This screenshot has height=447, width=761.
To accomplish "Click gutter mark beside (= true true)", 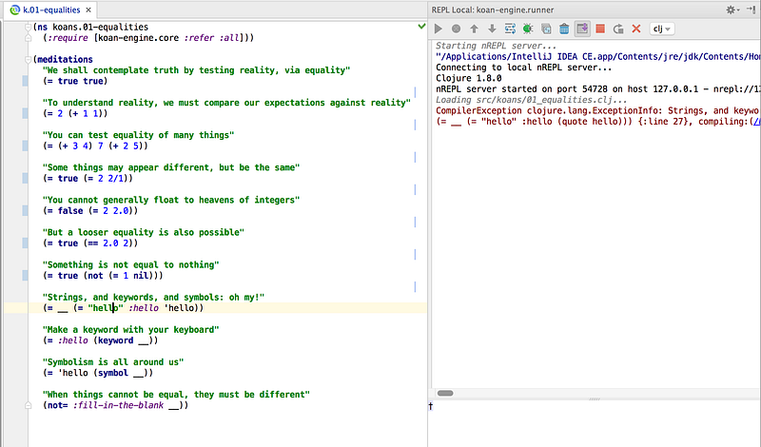I will click(x=26, y=81).
